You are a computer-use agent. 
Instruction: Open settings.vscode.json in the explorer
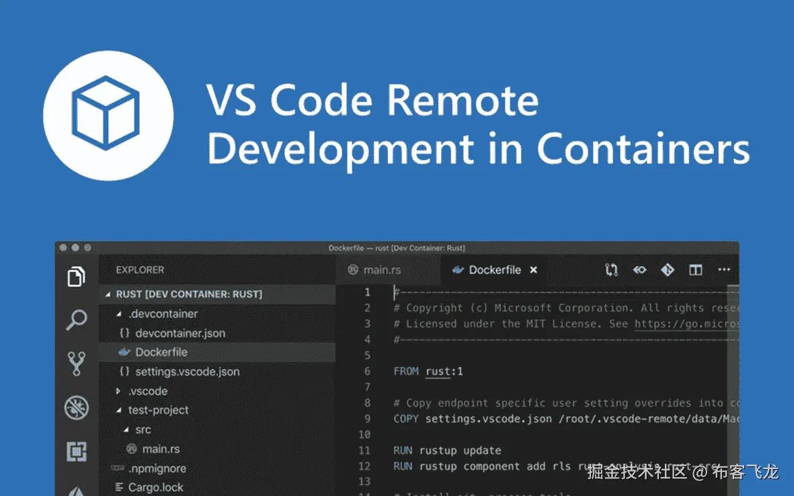pyautogui.click(x=216, y=372)
